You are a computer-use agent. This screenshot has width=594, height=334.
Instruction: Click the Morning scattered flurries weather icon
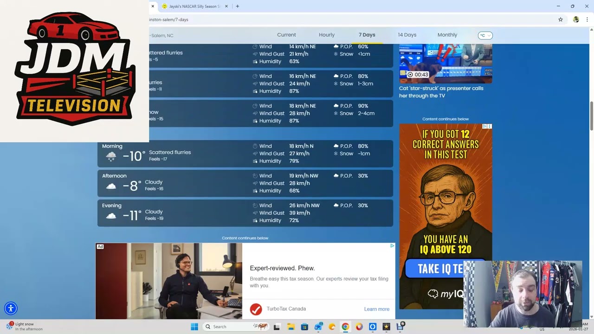click(x=111, y=157)
